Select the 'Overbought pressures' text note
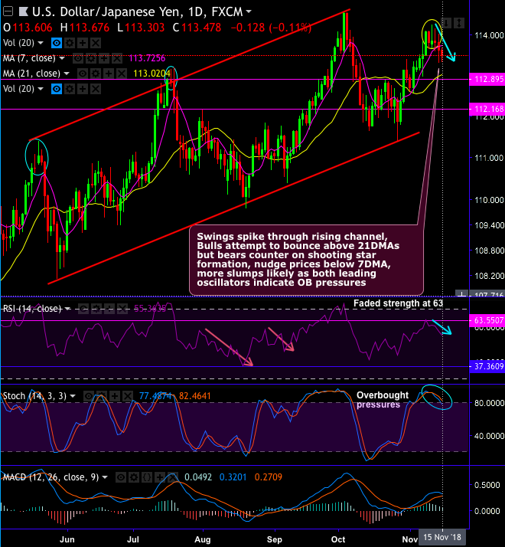This screenshot has height=547, width=505. pos(382,400)
